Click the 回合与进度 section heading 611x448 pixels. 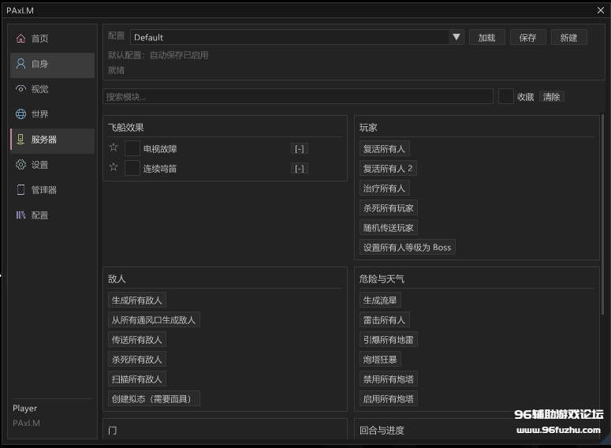coord(382,430)
